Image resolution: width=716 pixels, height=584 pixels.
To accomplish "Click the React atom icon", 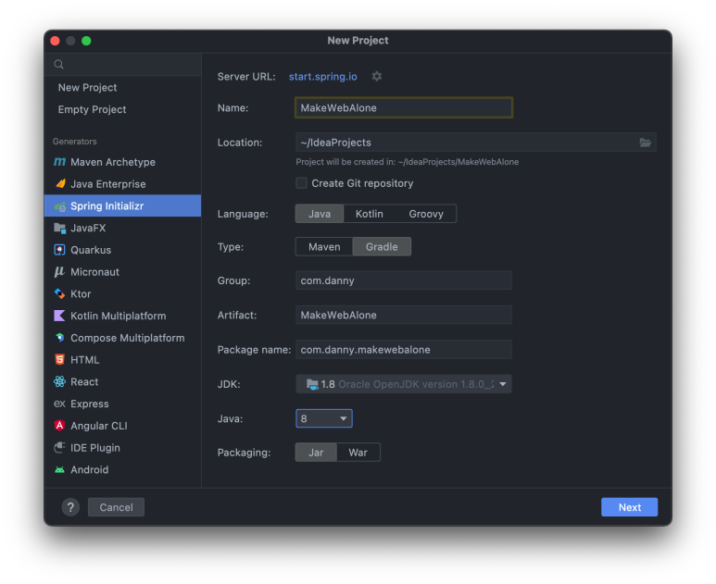I will tap(60, 381).
